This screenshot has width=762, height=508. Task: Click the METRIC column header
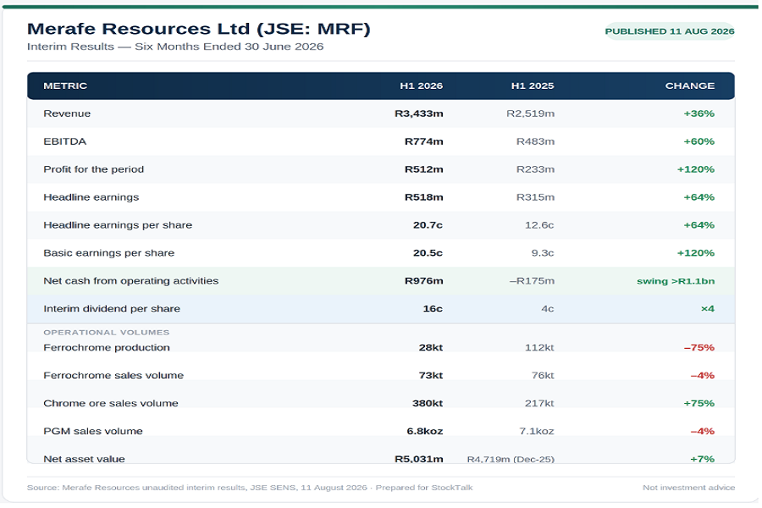[x=65, y=86]
